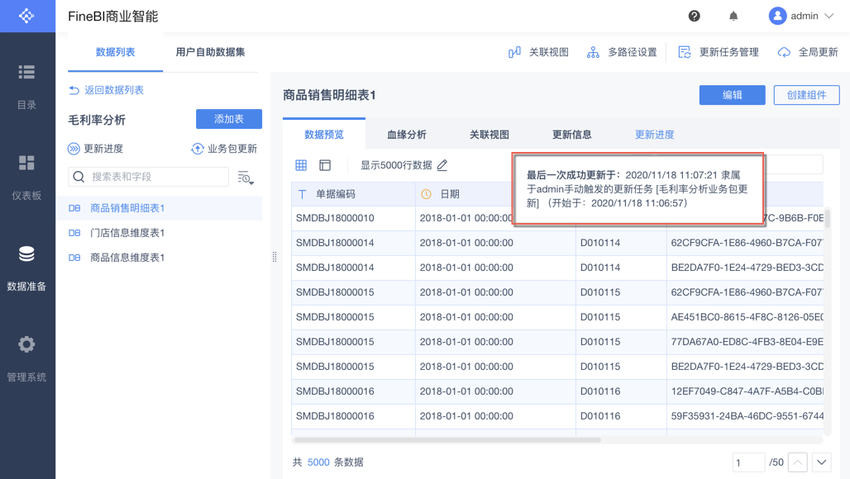
Task: Click the FineBI logo icon
Action: click(x=26, y=16)
